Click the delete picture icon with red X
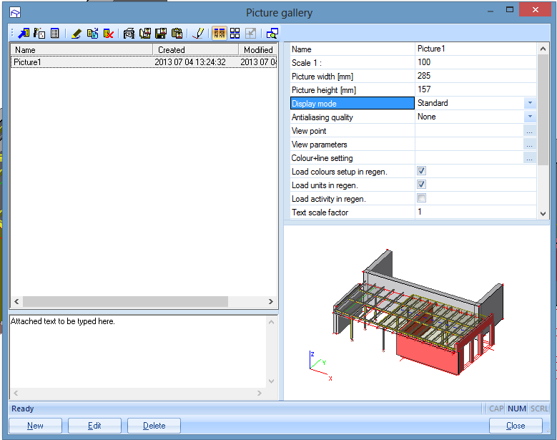 (109, 34)
